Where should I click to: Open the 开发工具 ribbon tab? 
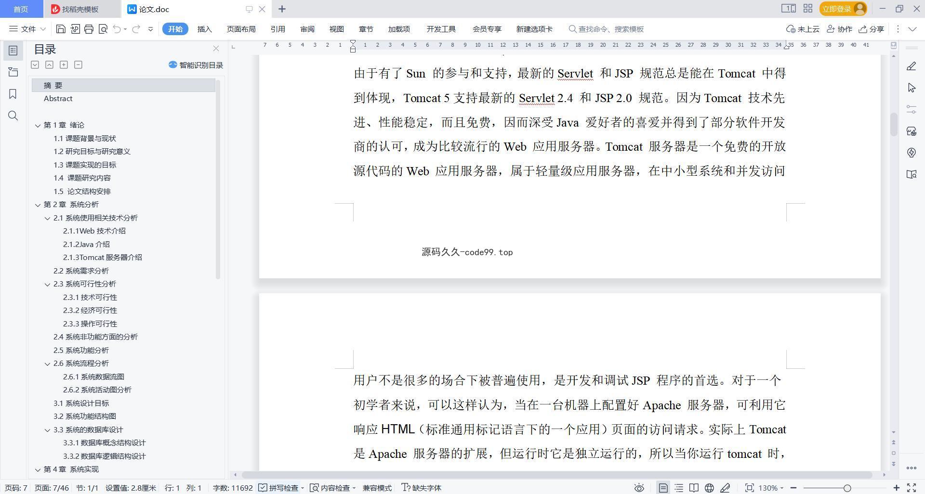click(x=441, y=29)
